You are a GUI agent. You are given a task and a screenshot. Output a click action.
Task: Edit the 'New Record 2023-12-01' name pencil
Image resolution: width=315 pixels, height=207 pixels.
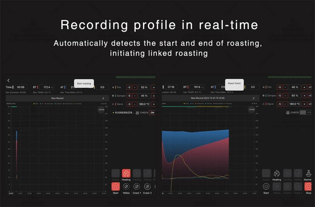point(254,98)
